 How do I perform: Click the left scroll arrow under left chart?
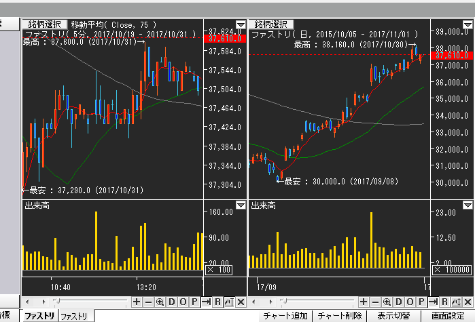tap(27, 302)
